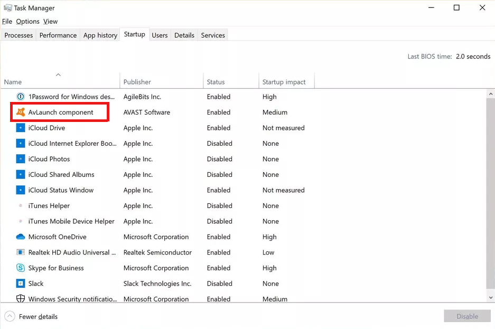Select the Microsoft OneDrive row name
Viewport: 495px width, 329px height.
pyautogui.click(x=58, y=237)
